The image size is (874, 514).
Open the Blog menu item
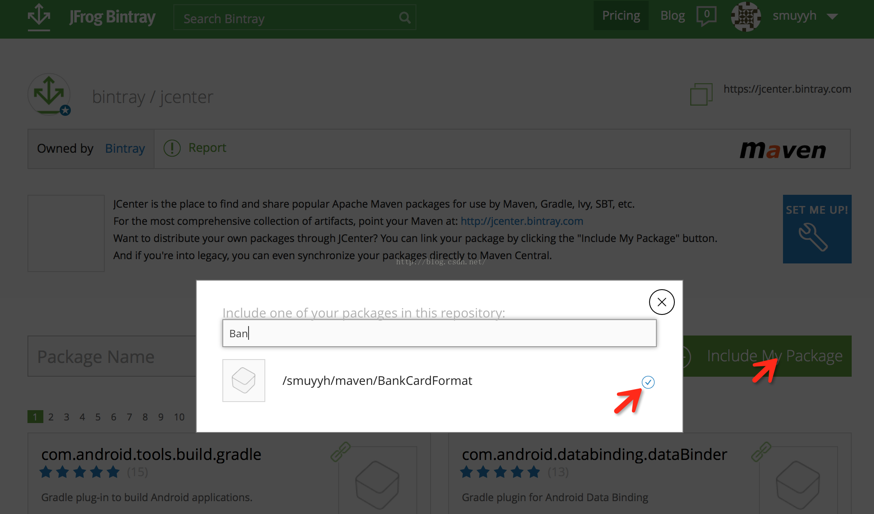coord(672,15)
